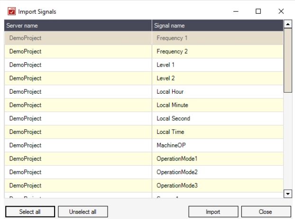This screenshot has width=295, height=219.
Task: Highlight the MachineOP signal row
Action: (x=170, y=145)
